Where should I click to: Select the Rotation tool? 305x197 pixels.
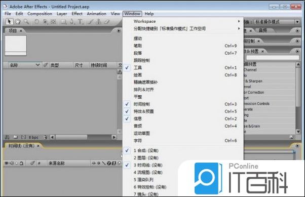point(36,22)
